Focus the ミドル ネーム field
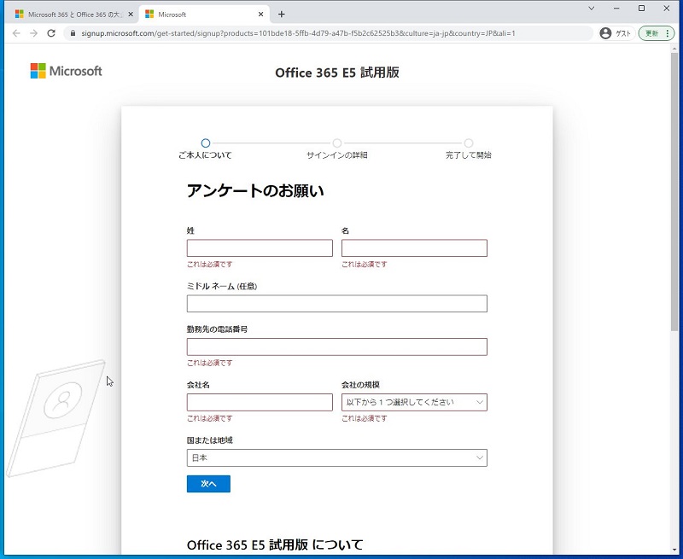Screen dimensions: 683x559 click(337, 304)
